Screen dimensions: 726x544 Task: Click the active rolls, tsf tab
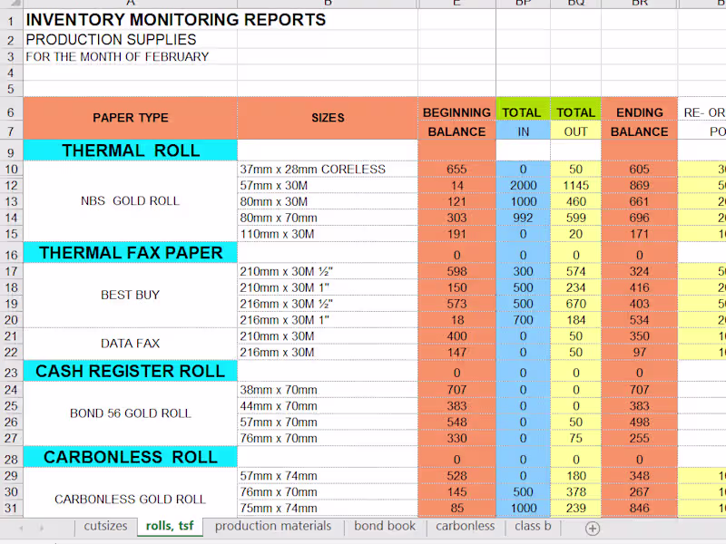pyautogui.click(x=170, y=527)
